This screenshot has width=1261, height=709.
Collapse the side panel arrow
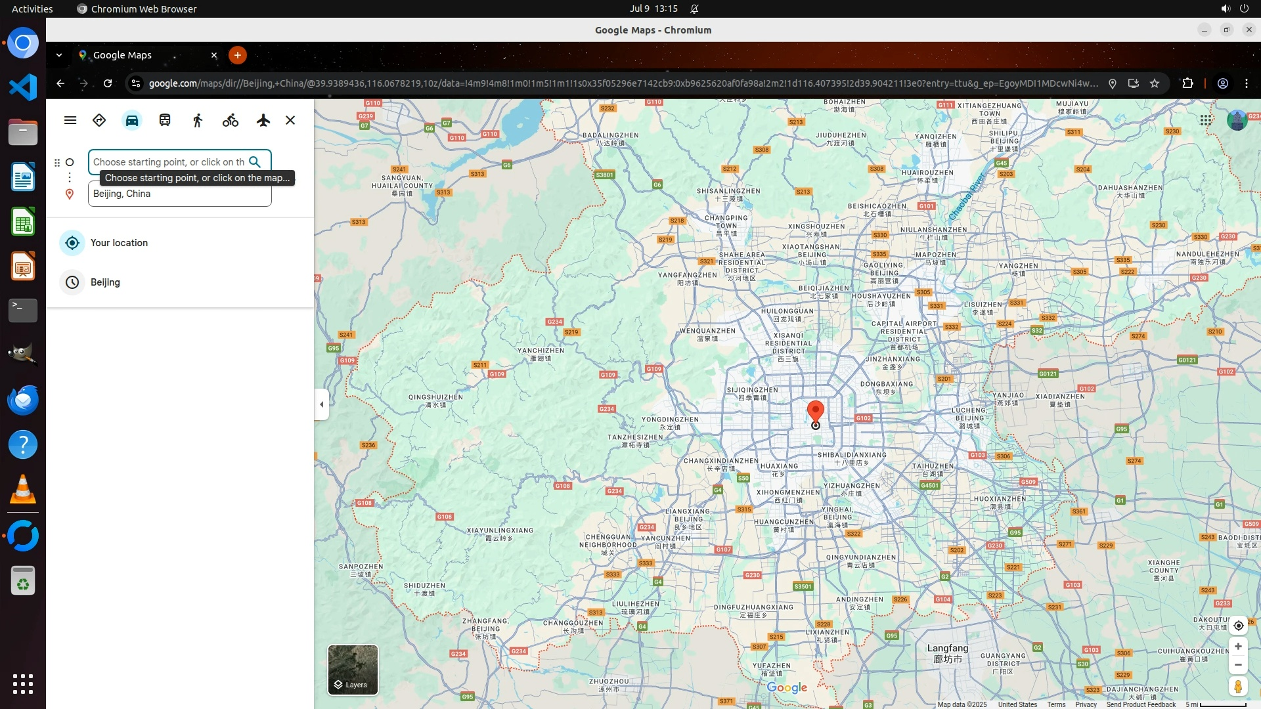(x=321, y=404)
